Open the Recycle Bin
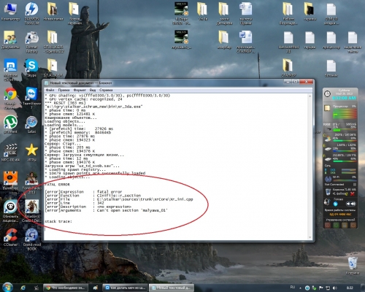Screen dimensions: 365x292 tap(353, 265)
